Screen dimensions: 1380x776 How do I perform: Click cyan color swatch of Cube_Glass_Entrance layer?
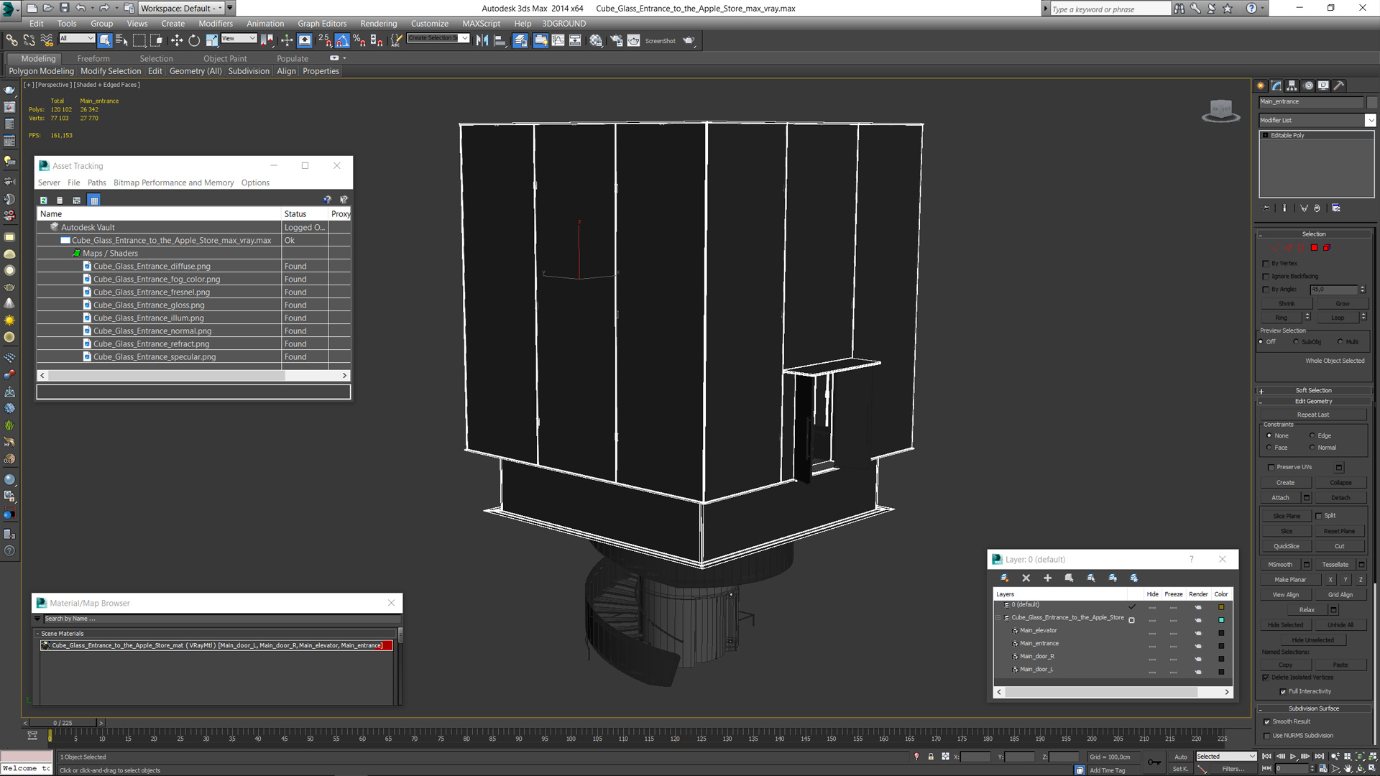pos(1220,620)
